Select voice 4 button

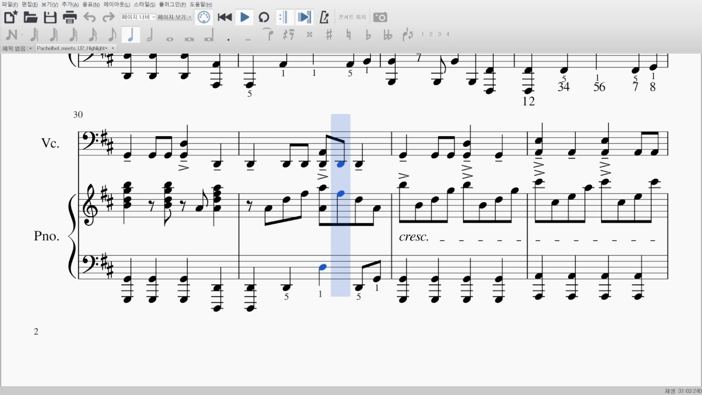click(448, 34)
